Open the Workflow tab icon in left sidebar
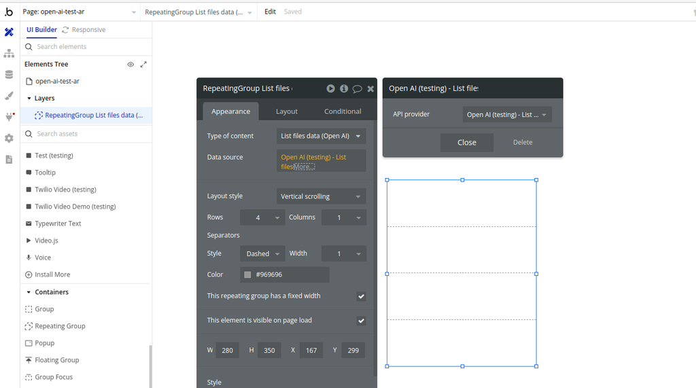The width and height of the screenshot is (696, 388). pos(9,54)
